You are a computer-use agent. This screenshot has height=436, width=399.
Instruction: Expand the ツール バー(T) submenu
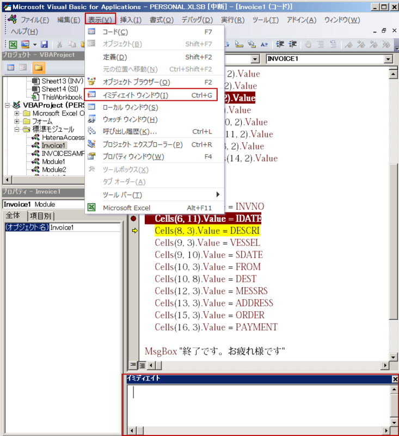(x=155, y=195)
